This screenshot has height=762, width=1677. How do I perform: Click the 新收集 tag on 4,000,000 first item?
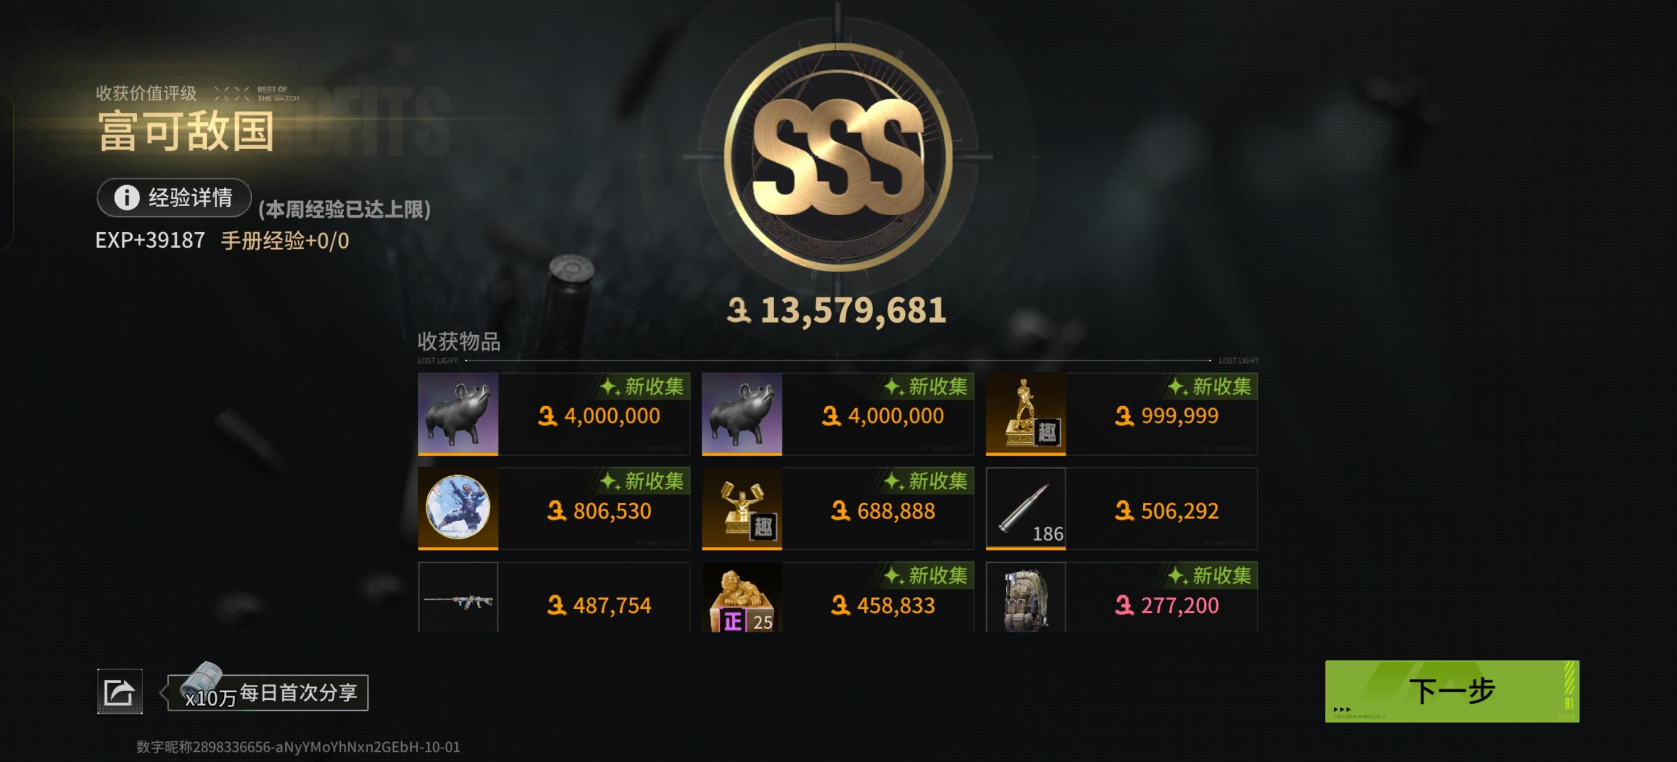[642, 386]
